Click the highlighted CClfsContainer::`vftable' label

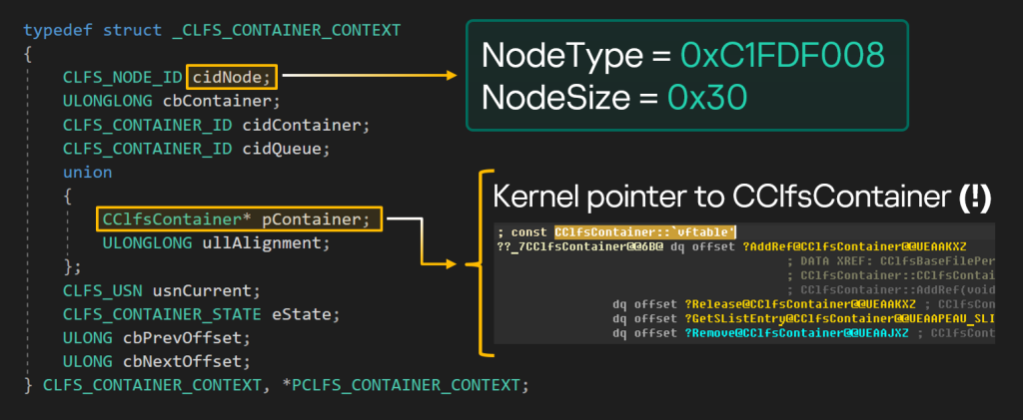click(645, 231)
